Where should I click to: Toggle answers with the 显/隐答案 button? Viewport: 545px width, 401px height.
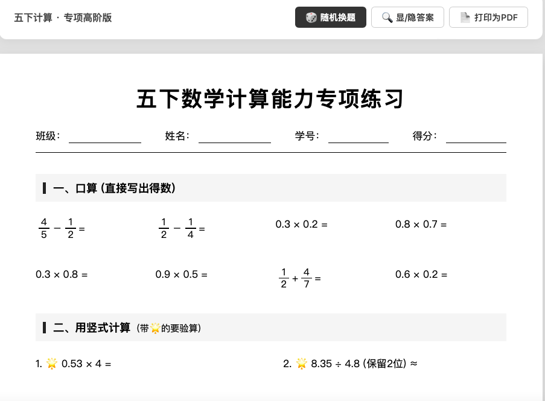[407, 18]
